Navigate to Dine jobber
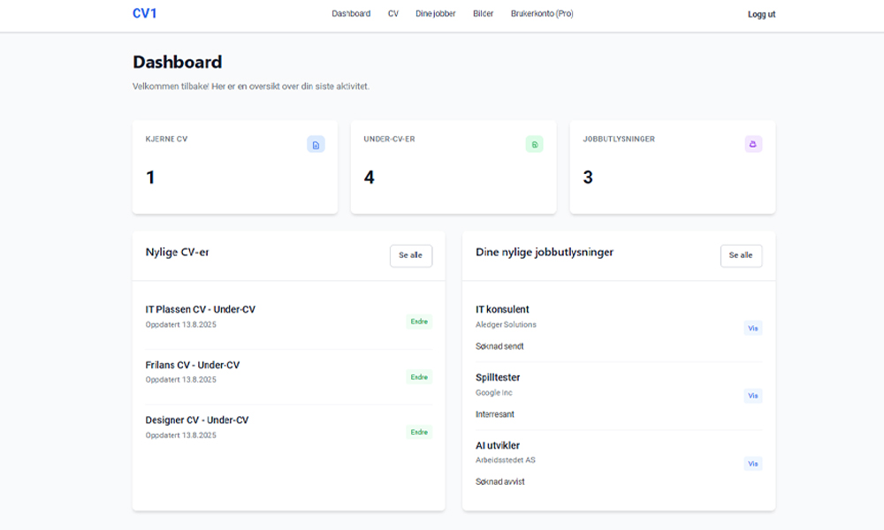884x530 pixels. [433, 13]
